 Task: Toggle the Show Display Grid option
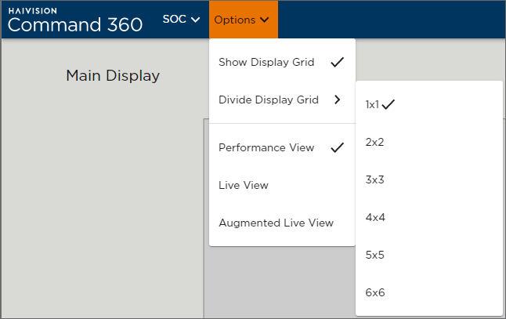click(x=266, y=62)
